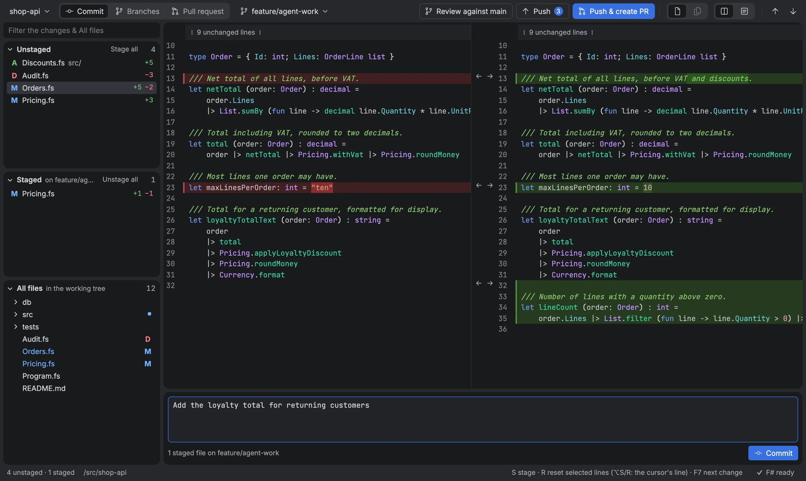Screen dimensions: 806x481
Task: Jump to next change with down arrow
Action: pos(793,11)
